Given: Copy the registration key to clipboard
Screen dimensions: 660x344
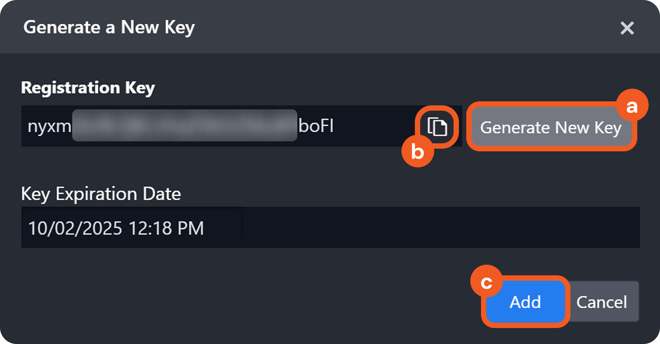Looking at the screenshot, I should (x=437, y=127).
